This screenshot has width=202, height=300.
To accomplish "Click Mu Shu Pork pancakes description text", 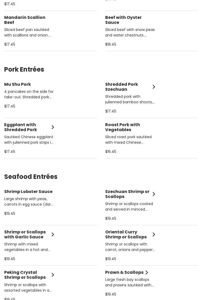I will [x=29, y=94].
